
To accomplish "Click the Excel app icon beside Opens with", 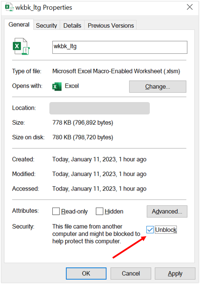I will pyautogui.click(x=57, y=86).
